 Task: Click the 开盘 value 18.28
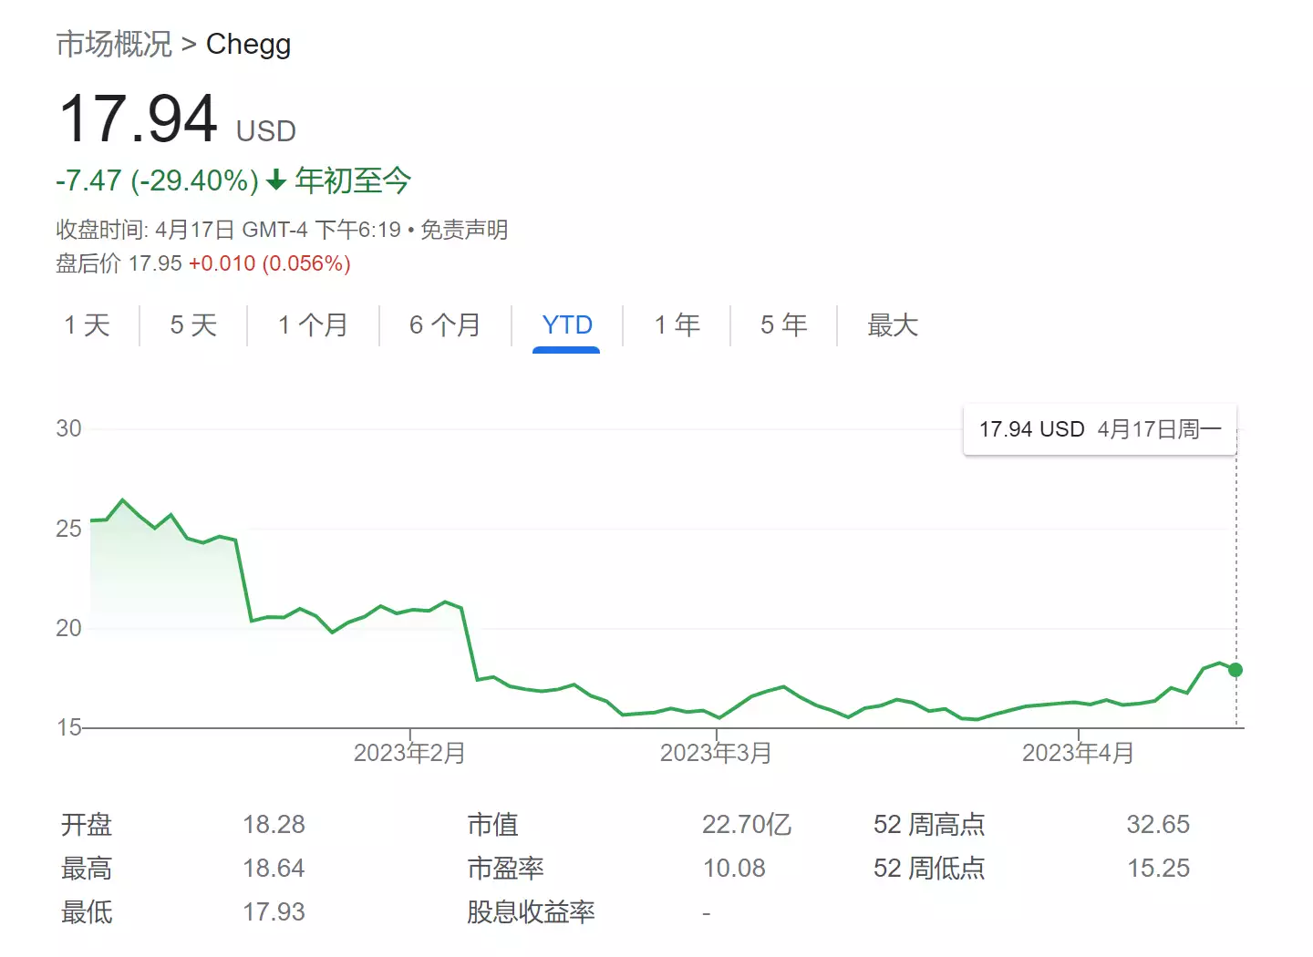tap(274, 823)
